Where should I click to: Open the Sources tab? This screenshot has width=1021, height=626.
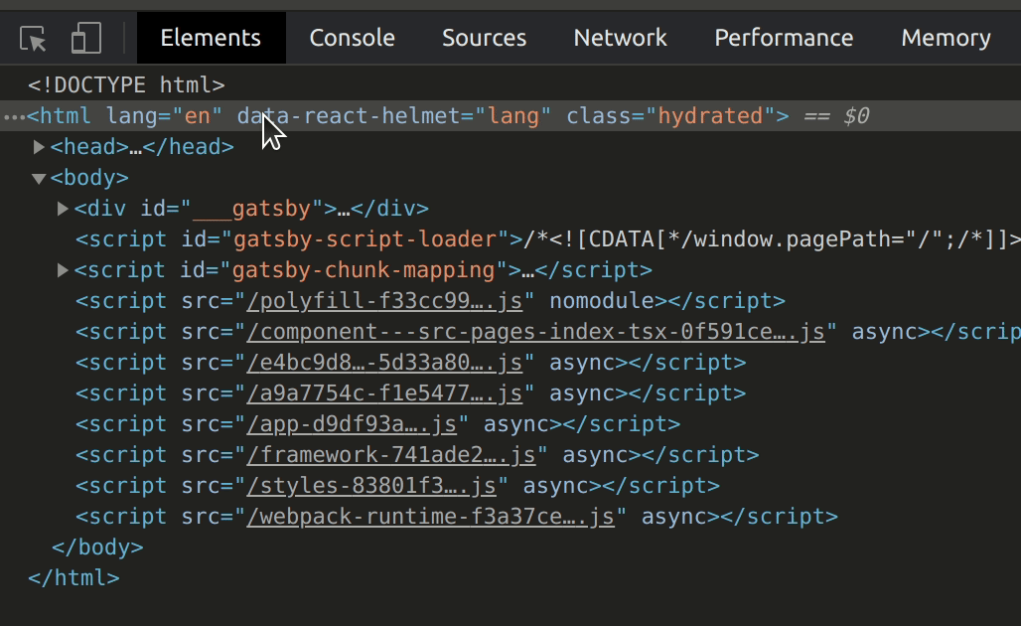(485, 38)
